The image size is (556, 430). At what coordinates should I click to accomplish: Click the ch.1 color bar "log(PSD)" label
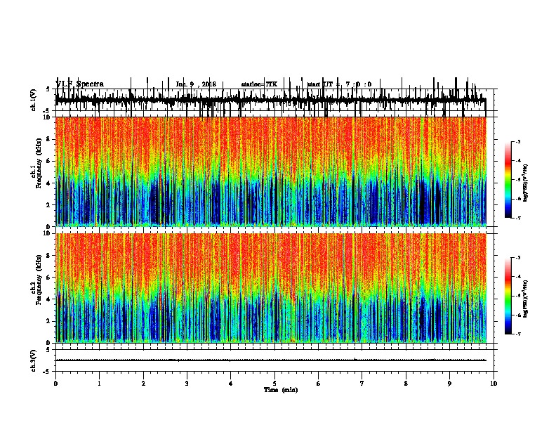coord(525,183)
